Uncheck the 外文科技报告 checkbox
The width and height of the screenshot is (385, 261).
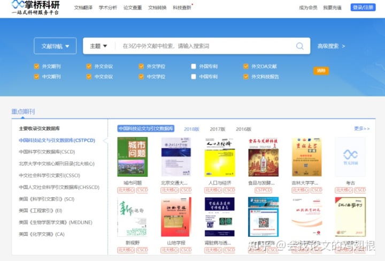pyautogui.click(x=246, y=77)
